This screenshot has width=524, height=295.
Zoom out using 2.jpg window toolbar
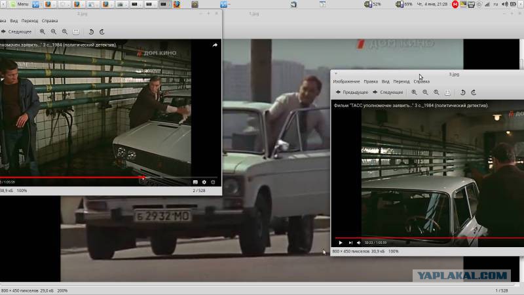click(x=54, y=31)
